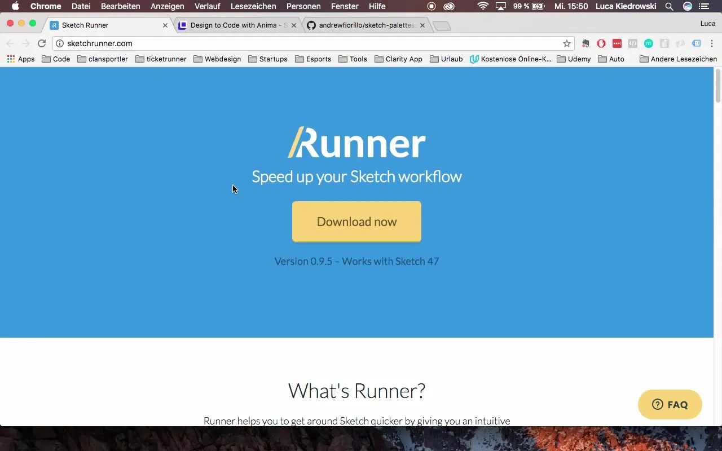This screenshot has width=722, height=451.
Task: Click the battery status icon
Action: coord(538,6)
